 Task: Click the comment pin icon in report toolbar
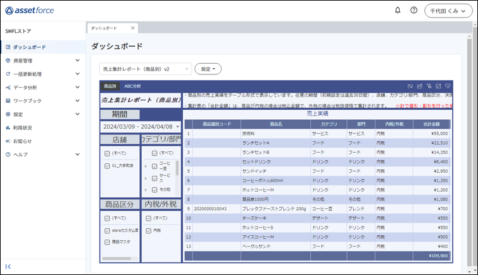tap(448, 86)
